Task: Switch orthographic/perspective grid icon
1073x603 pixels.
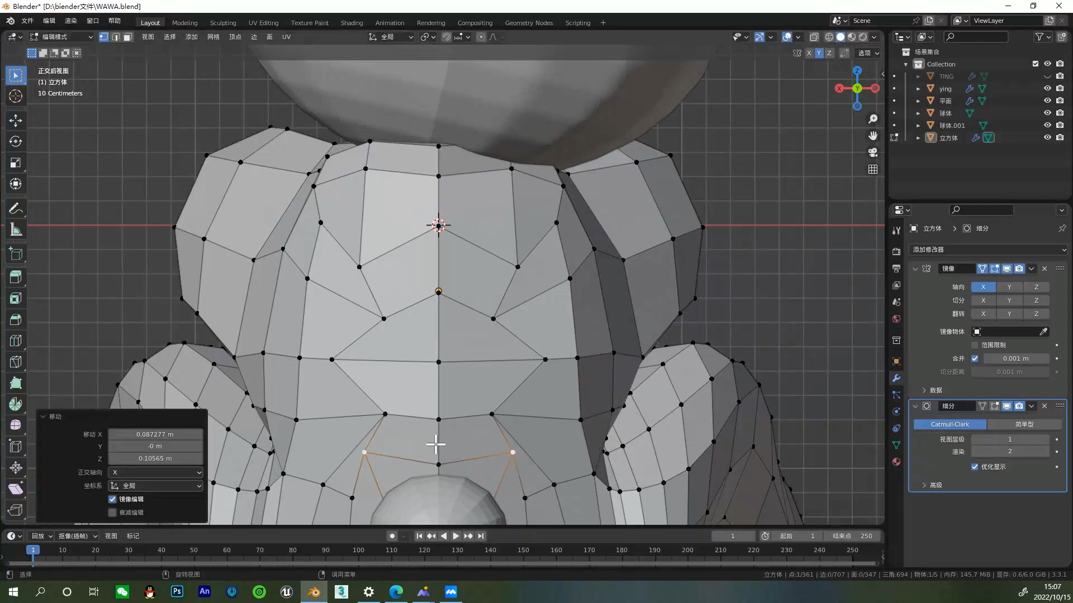Action: [873, 169]
